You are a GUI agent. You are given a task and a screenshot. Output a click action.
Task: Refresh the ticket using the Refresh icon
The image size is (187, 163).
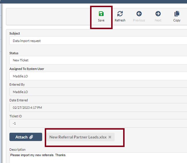click(x=120, y=14)
